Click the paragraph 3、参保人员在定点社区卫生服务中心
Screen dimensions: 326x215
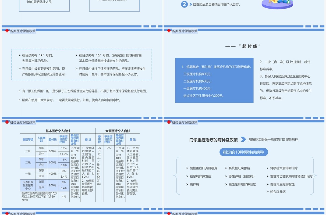(286, 87)
